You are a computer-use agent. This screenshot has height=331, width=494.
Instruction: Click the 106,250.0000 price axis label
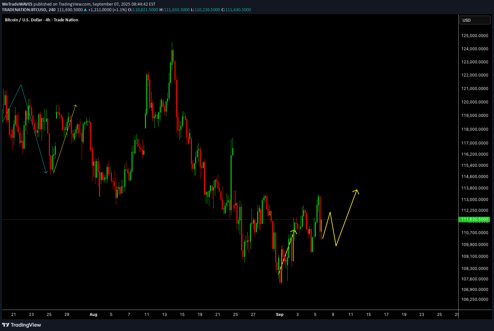[x=475, y=299]
